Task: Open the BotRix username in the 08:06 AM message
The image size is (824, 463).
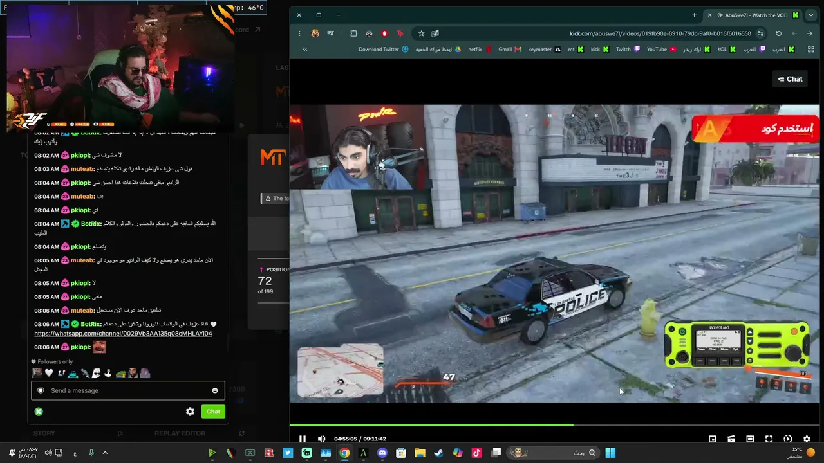Action: pos(91,324)
